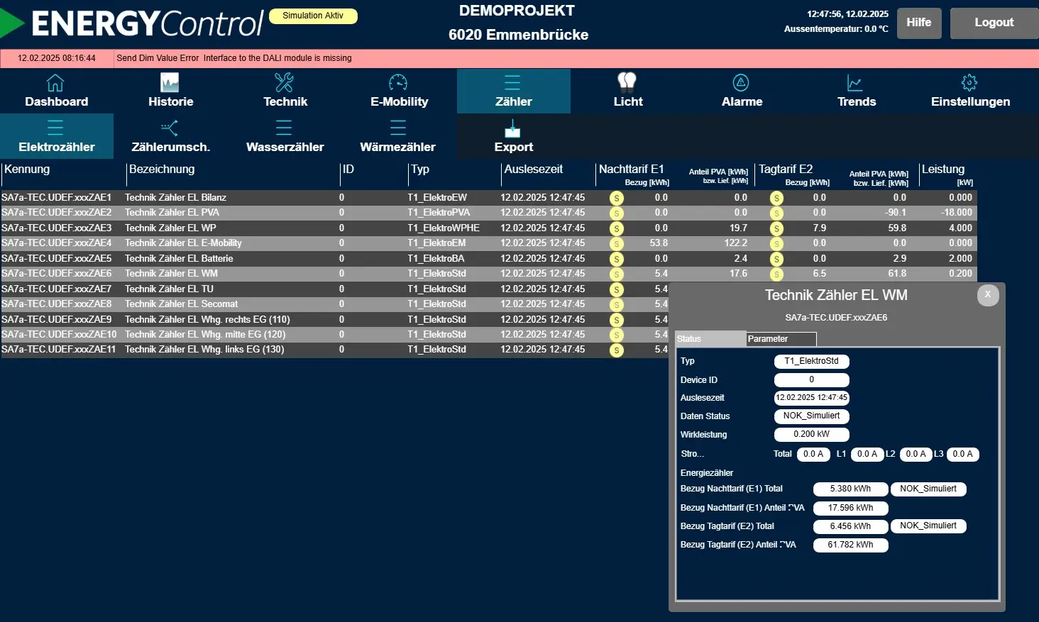Click the T1_ElektroWPHE type cell

tap(444, 228)
